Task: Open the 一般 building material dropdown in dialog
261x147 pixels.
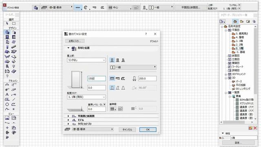Action: tap(133, 67)
